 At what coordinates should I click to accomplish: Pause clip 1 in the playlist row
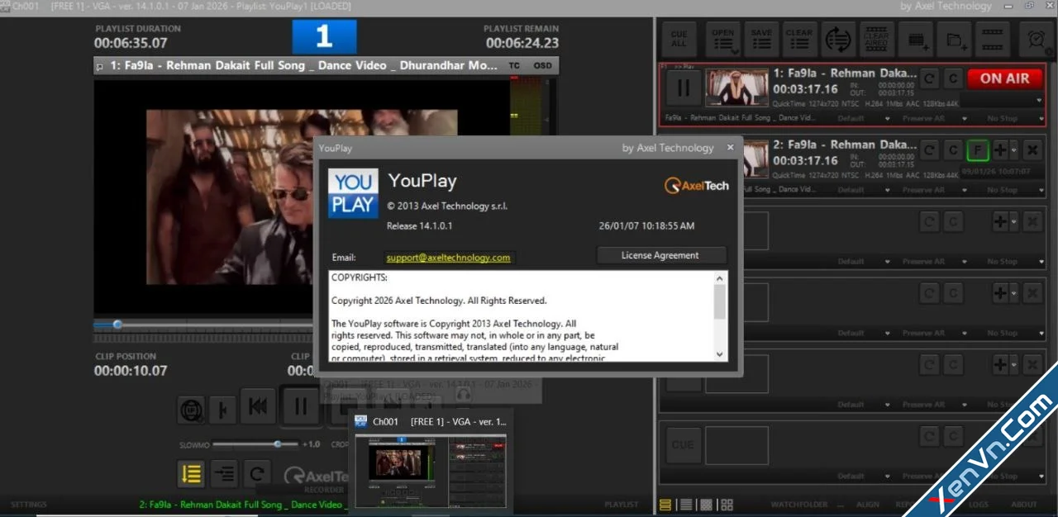pyautogui.click(x=684, y=88)
